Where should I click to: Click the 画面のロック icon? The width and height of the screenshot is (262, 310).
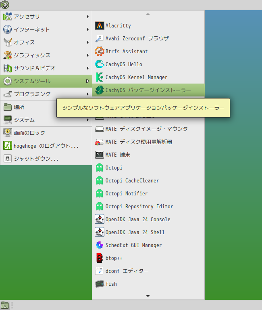tap(8, 133)
